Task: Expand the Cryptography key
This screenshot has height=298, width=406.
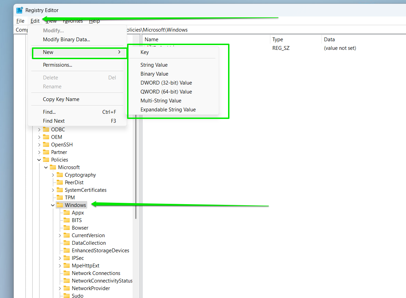Action: (53, 175)
